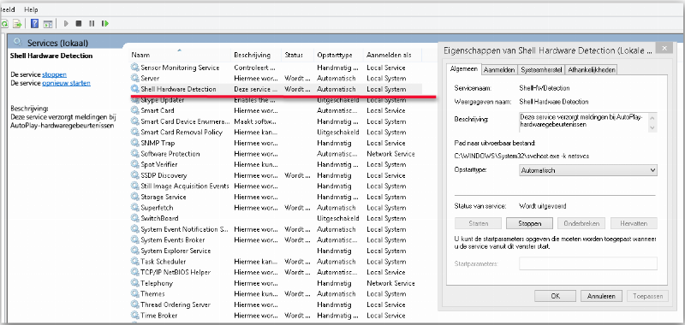Select Still Image Acquisition Events service
The width and height of the screenshot is (685, 325).
(184, 186)
